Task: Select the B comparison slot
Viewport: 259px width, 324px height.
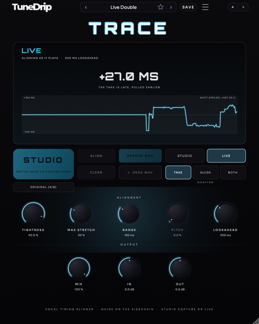Action: pos(243,7)
